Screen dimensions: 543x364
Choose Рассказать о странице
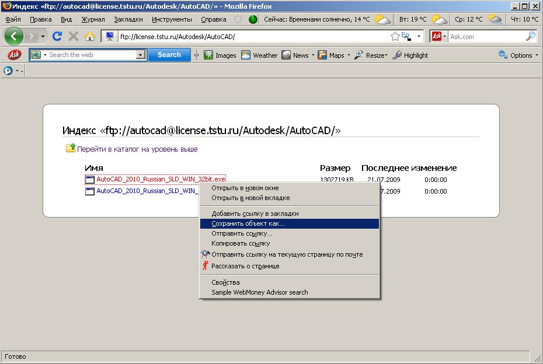290,266
